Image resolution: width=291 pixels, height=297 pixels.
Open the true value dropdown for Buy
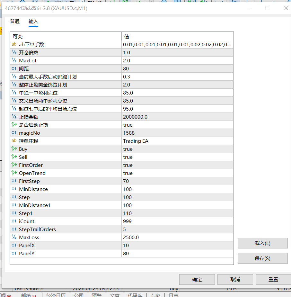pyautogui.click(x=177, y=149)
